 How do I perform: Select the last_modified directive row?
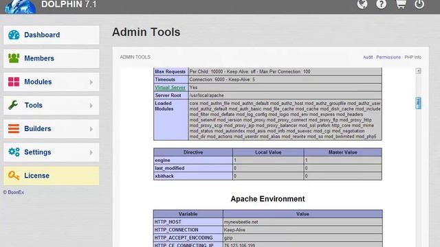click(267, 168)
